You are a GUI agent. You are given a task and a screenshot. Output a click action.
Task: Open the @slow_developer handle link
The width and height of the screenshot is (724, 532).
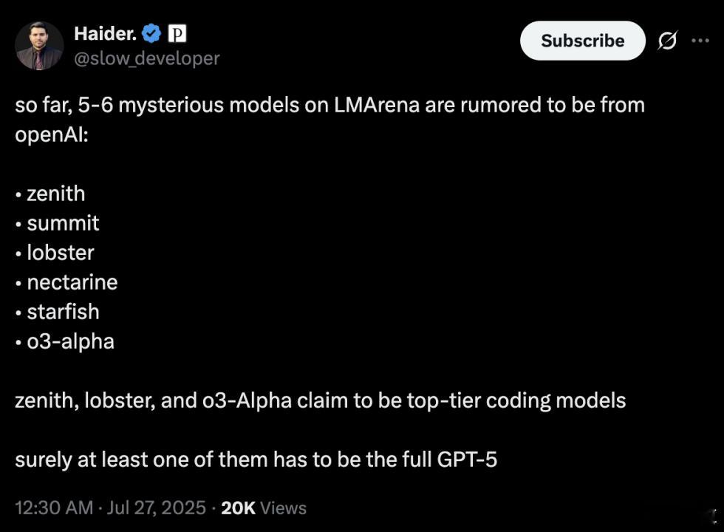[x=147, y=58]
